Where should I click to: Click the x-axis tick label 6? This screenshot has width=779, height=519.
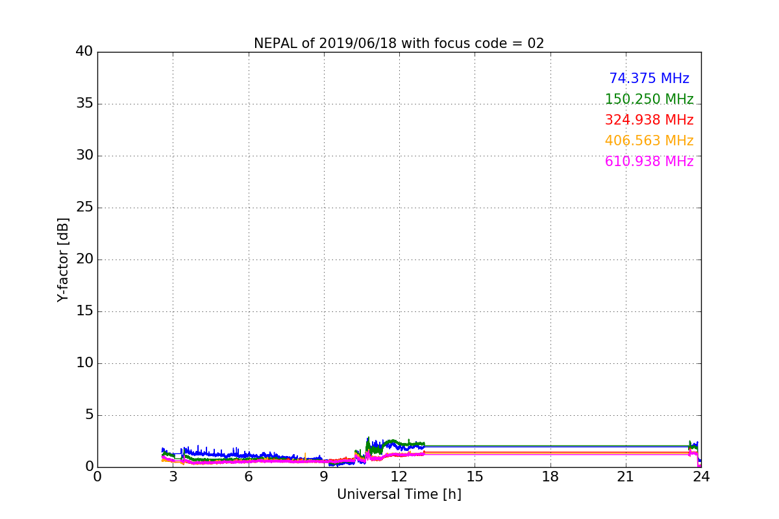pos(248,476)
